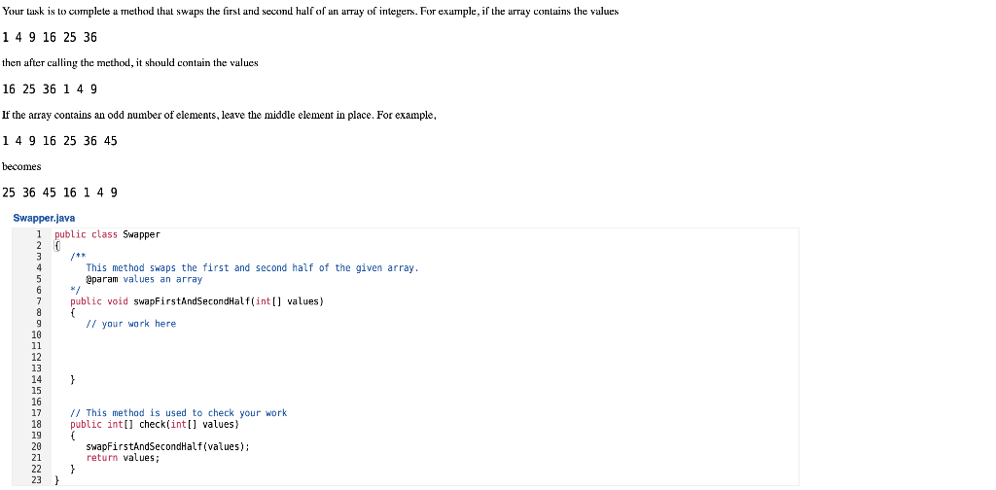
Task: Click the 'return values;' statement
Action: 123,458
